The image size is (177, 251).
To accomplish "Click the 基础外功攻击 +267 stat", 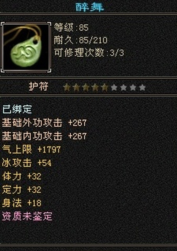I will pyautogui.click(x=44, y=123).
